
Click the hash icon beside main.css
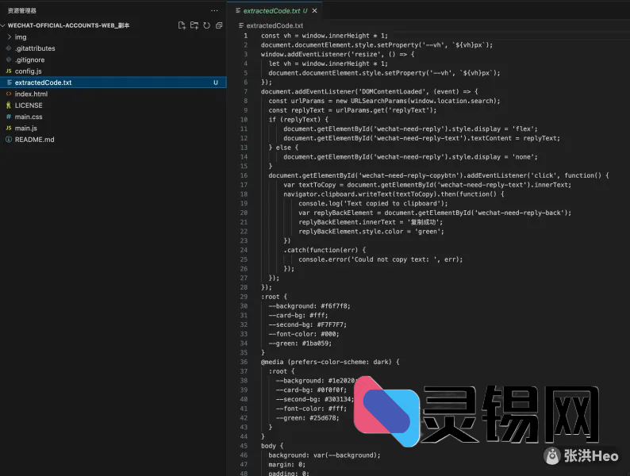[9, 117]
